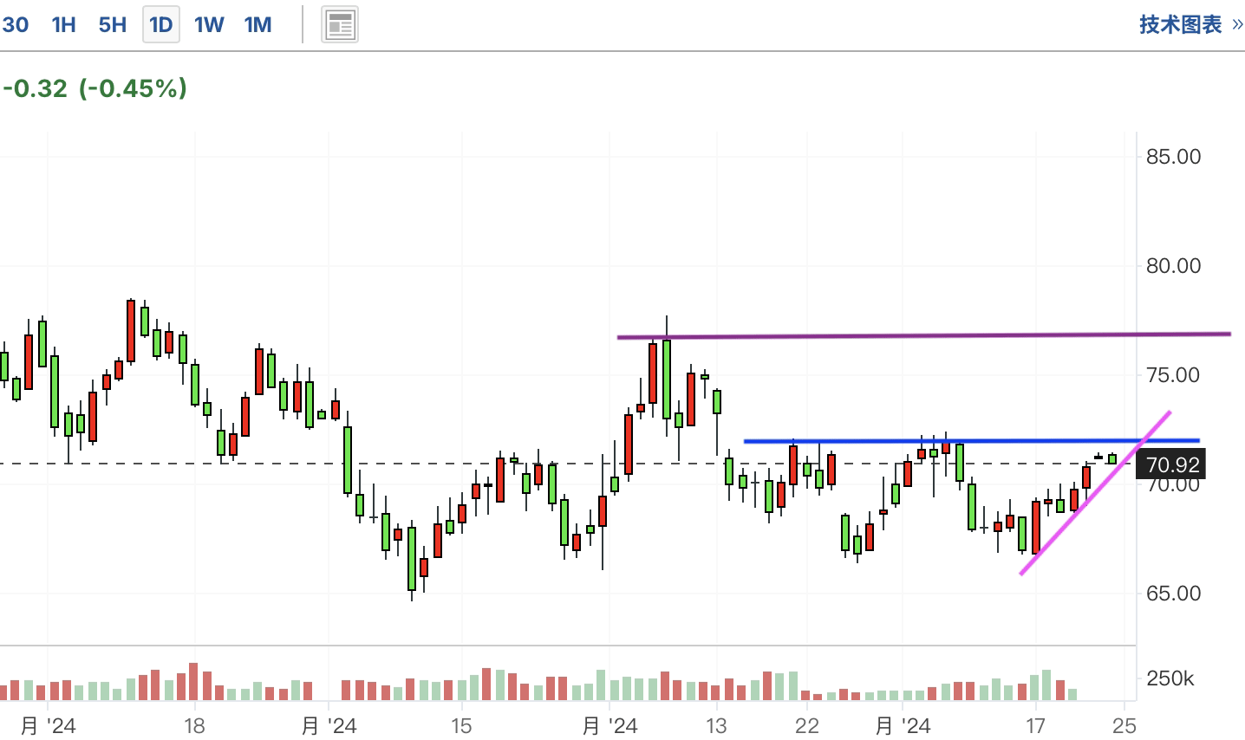Viewport: 1245px width, 740px height.
Task: Switch to the 1H timeframe
Action: point(64,24)
